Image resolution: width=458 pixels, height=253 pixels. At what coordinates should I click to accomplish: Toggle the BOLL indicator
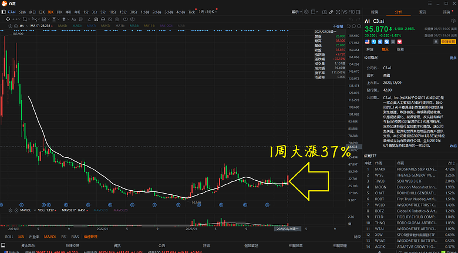pos(9,237)
